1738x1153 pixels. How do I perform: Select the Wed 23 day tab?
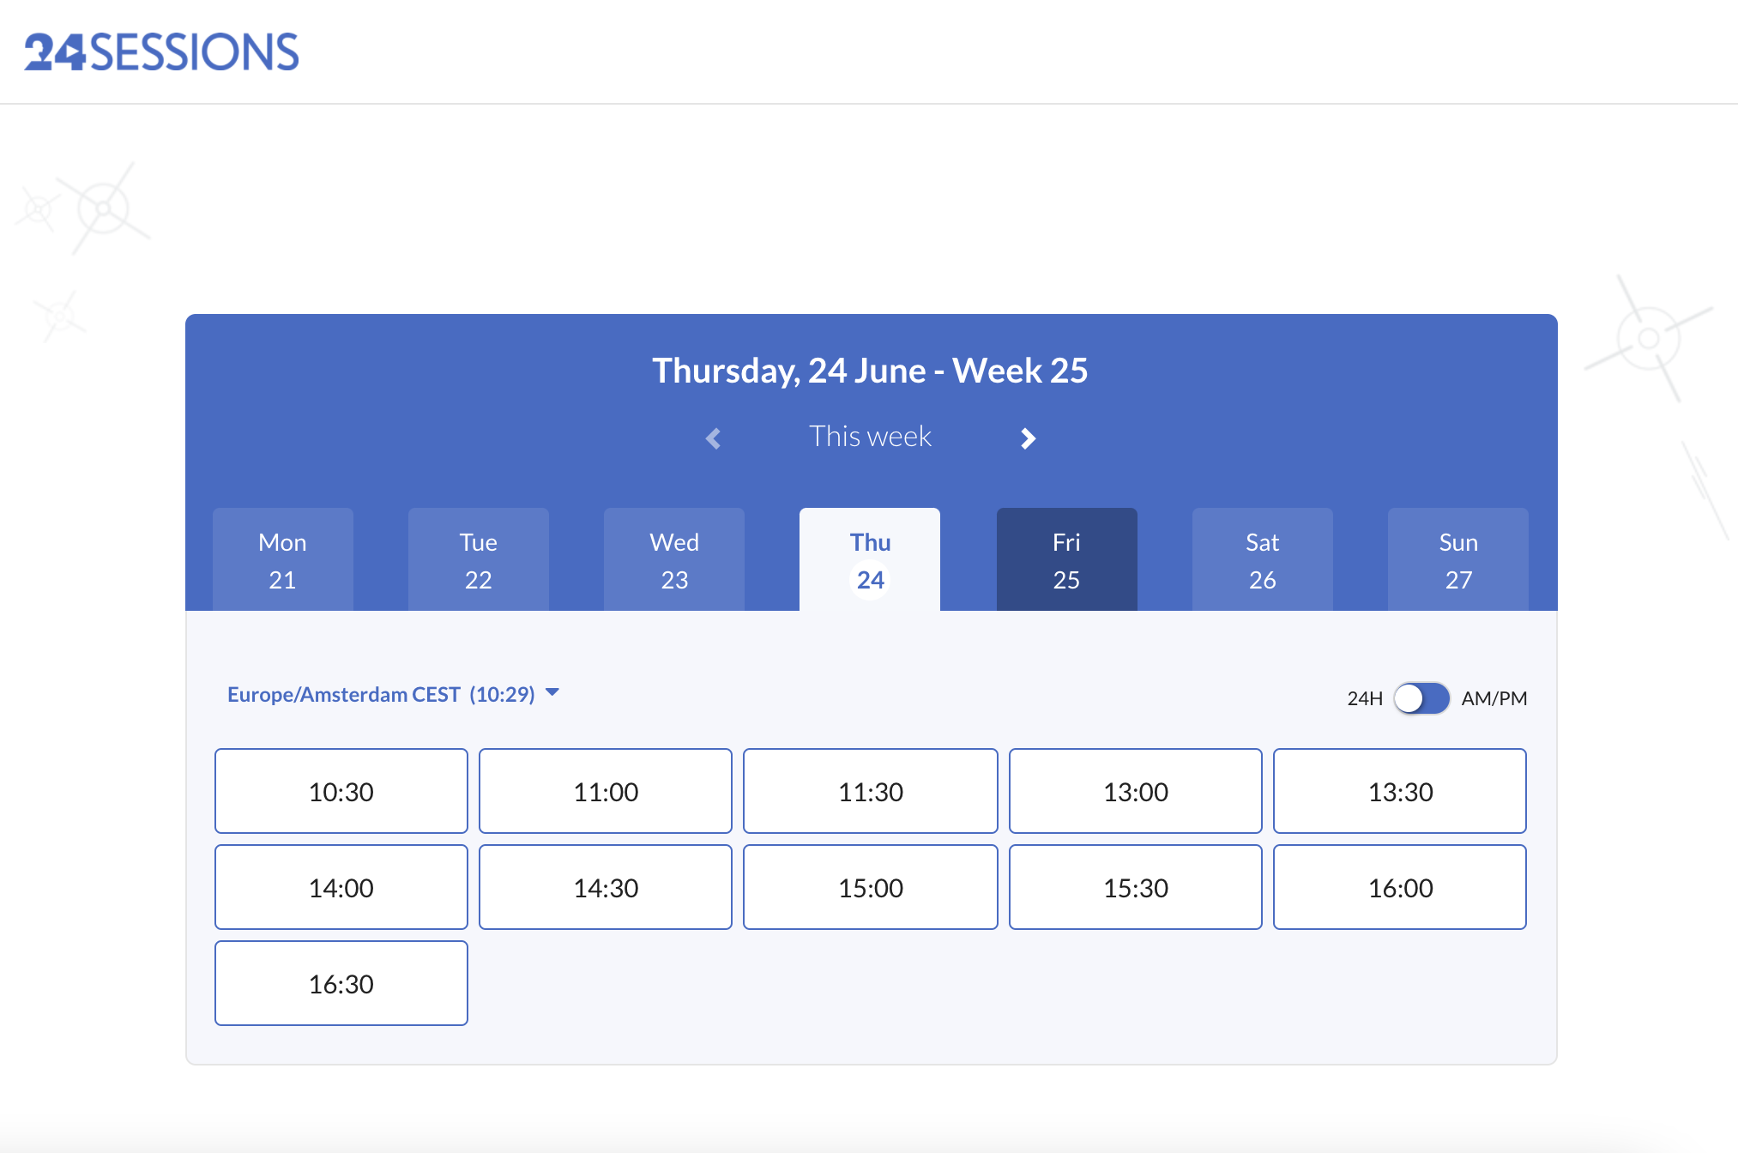click(x=674, y=560)
